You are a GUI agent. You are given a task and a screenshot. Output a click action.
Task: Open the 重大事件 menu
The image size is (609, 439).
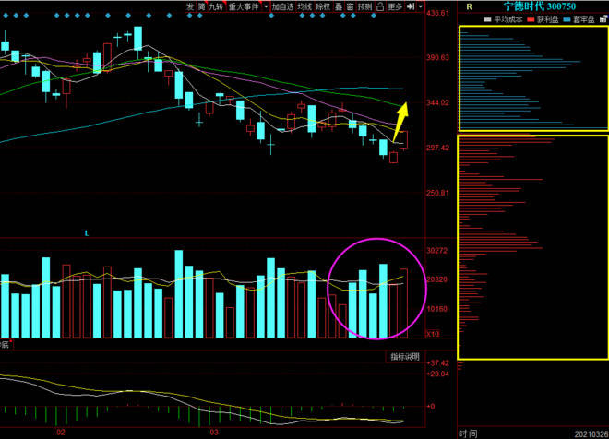point(244,6)
